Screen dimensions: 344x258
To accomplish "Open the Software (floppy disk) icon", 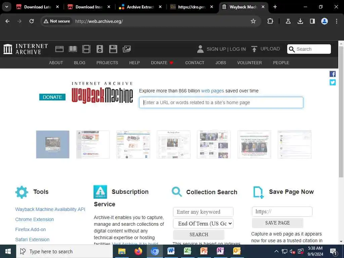I will point(113,49).
